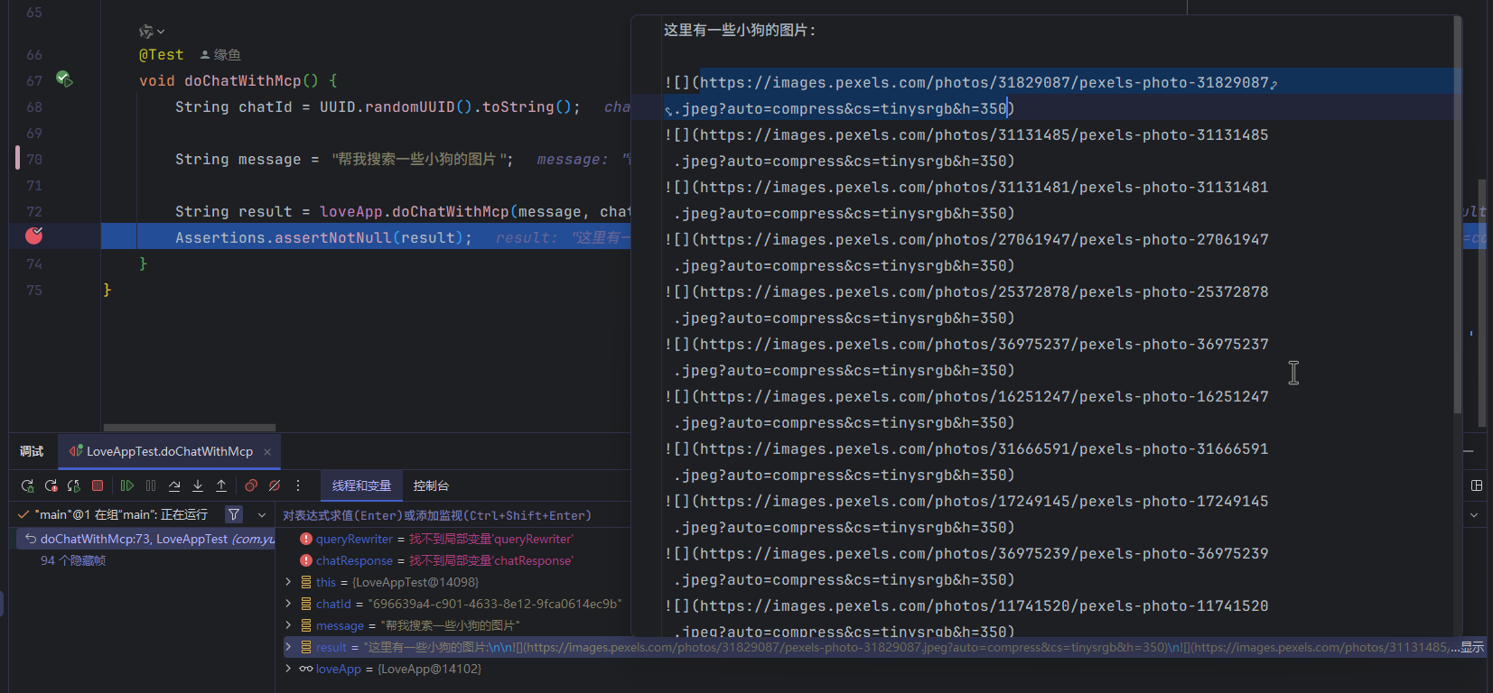Toggle Mute Breakpoints in debug toolbar
Viewport: 1493px width, 693px height.
275,485
